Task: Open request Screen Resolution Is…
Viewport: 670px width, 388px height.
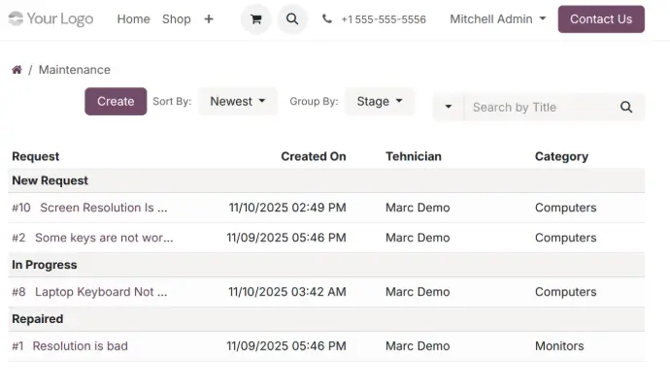Action: [103, 208]
